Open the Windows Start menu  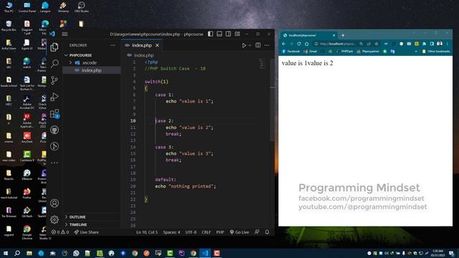pyautogui.click(x=6, y=253)
